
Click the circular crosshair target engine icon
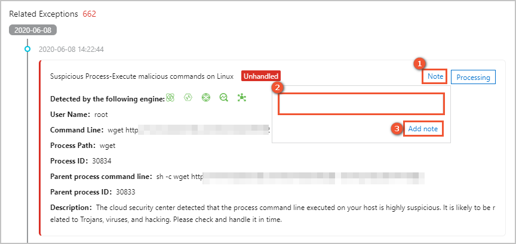(x=206, y=97)
